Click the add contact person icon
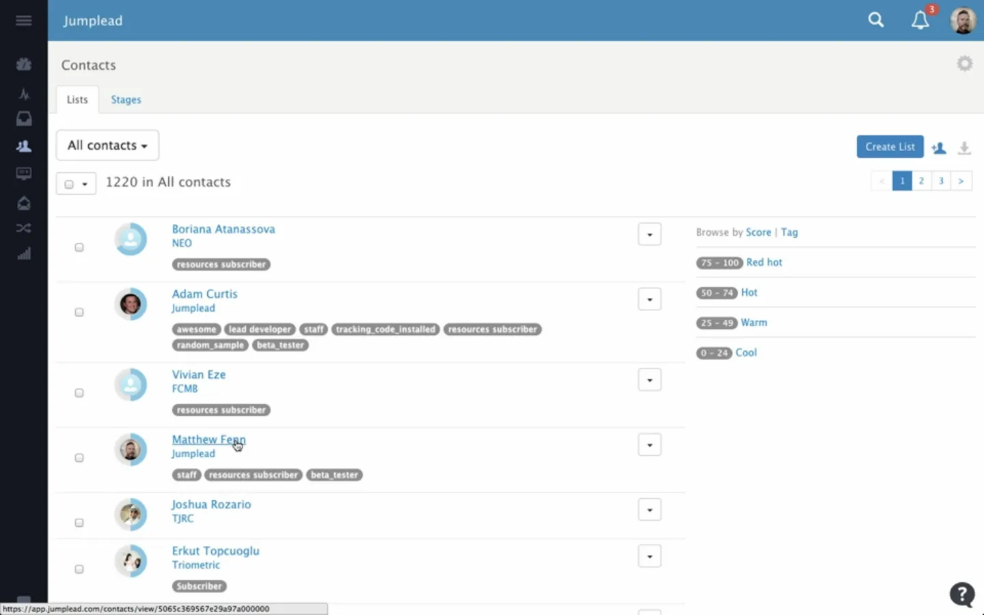984x615 pixels. coord(939,148)
